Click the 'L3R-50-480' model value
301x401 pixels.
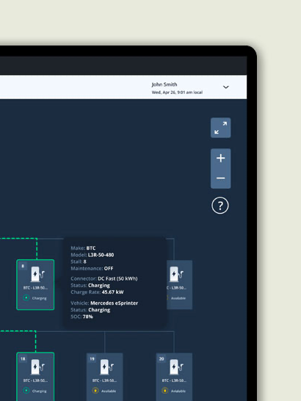pos(101,255)
